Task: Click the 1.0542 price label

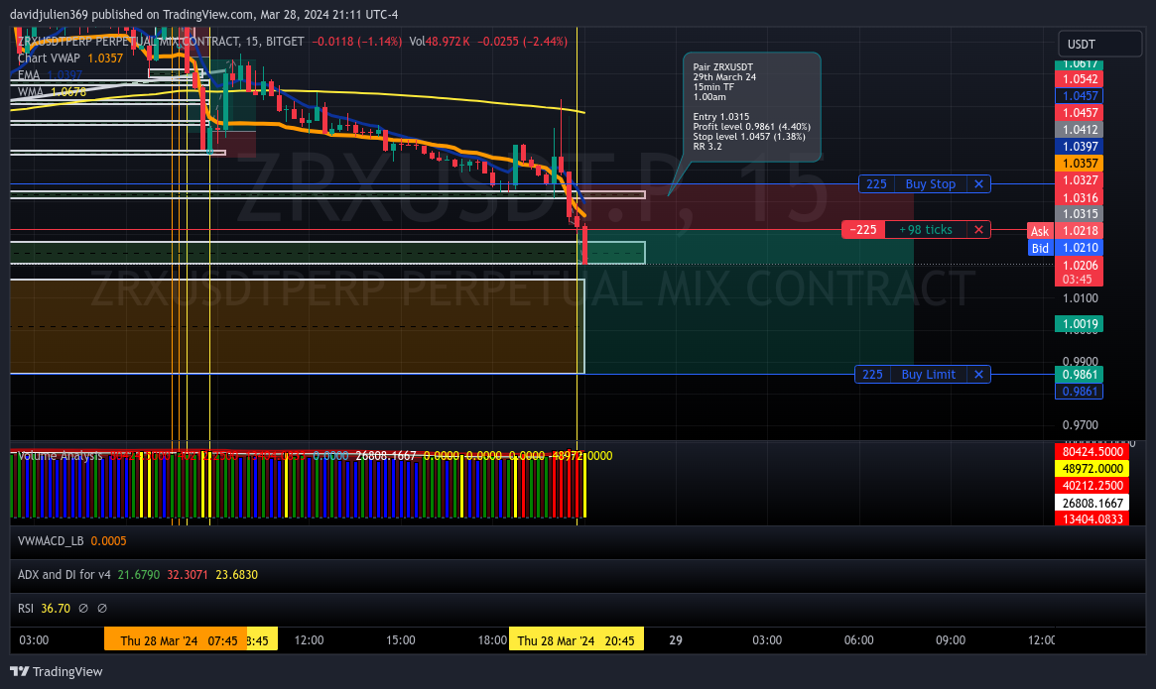Action: (1080, 79)
